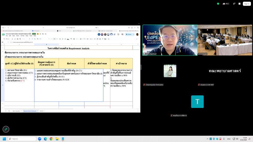
Task: Click the green encryption shield icon
Action: (x=218, y=4)
